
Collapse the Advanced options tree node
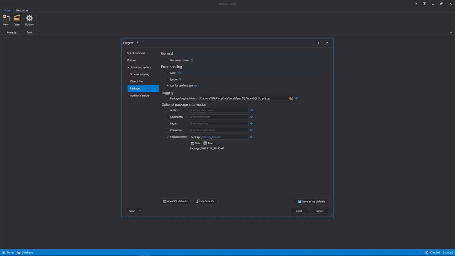128,68
